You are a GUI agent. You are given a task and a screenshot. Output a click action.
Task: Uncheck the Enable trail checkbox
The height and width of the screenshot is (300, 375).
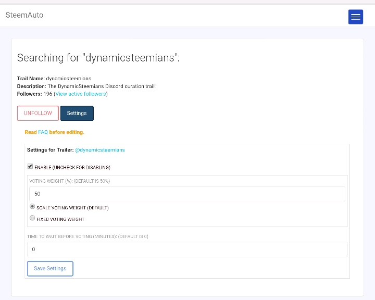(30, 166)
